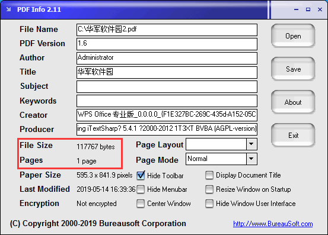Click the 'Encryption' label
328x235 pixels.
pyautogui.click(x=39, y=203)
